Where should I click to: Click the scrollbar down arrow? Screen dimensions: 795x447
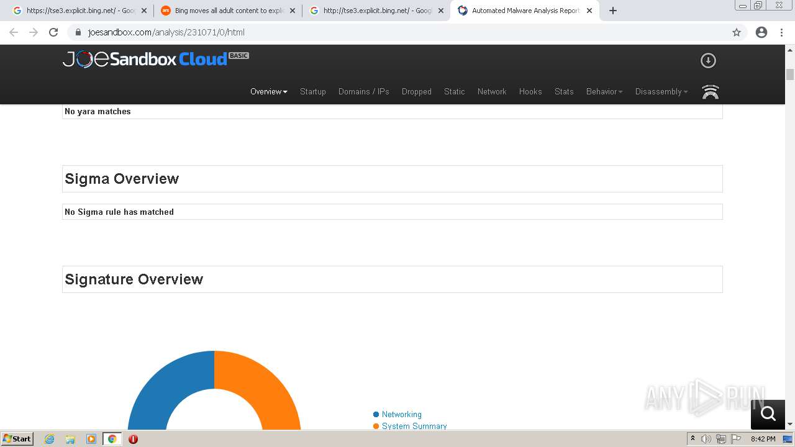click(x=790, y=425)
